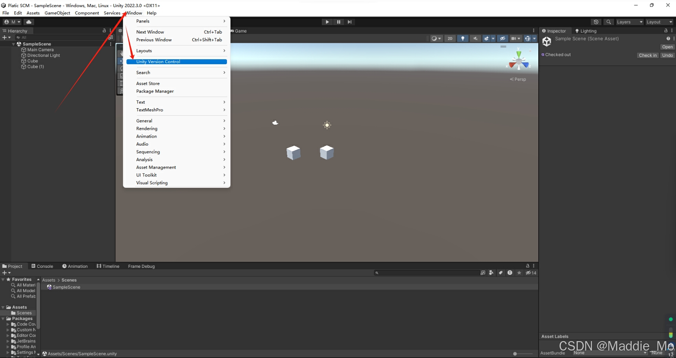Screen dimensions: 676x358
Task: Open the global search magnifier icon
Action: pos(608,22)
